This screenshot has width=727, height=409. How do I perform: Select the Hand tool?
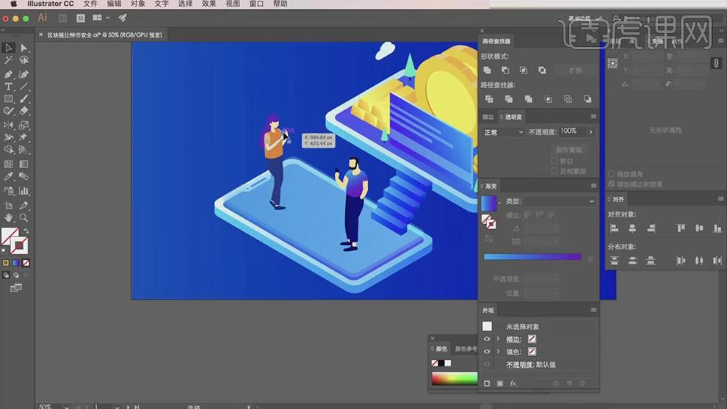coord(8,217)
